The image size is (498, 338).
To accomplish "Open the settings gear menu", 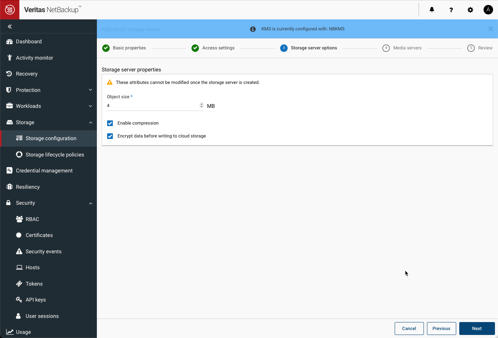I will [470, 10].
